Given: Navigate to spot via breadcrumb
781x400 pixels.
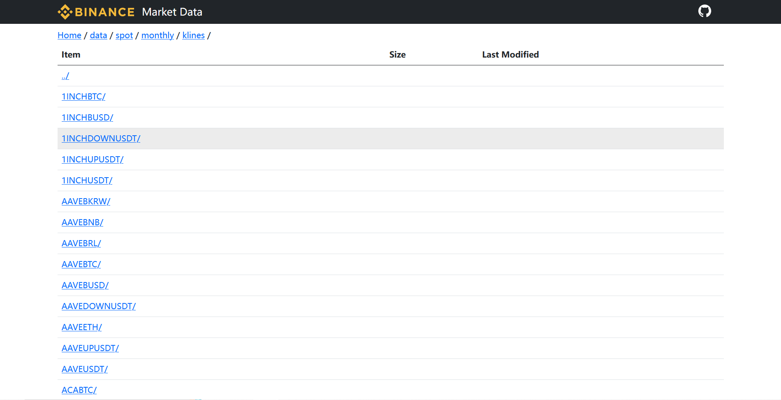Looking at the screenshot, I should point(124,35).
